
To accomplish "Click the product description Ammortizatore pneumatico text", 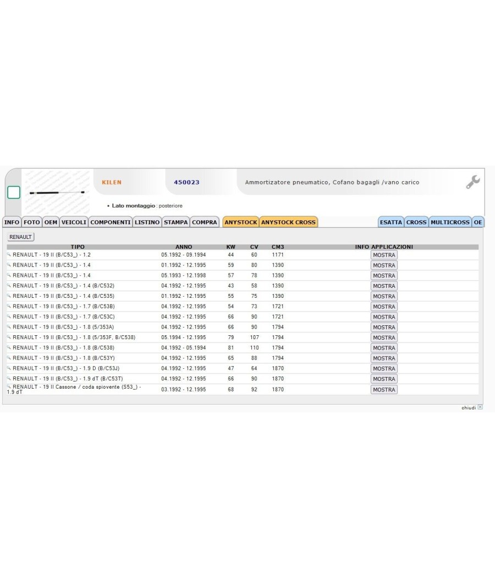I will point(332,182).
